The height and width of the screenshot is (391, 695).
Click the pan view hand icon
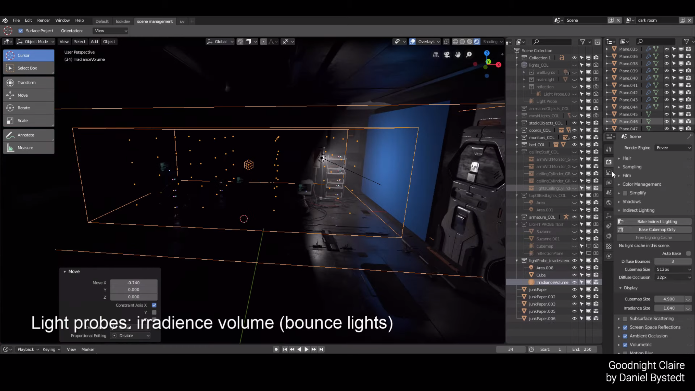[458, 55]
